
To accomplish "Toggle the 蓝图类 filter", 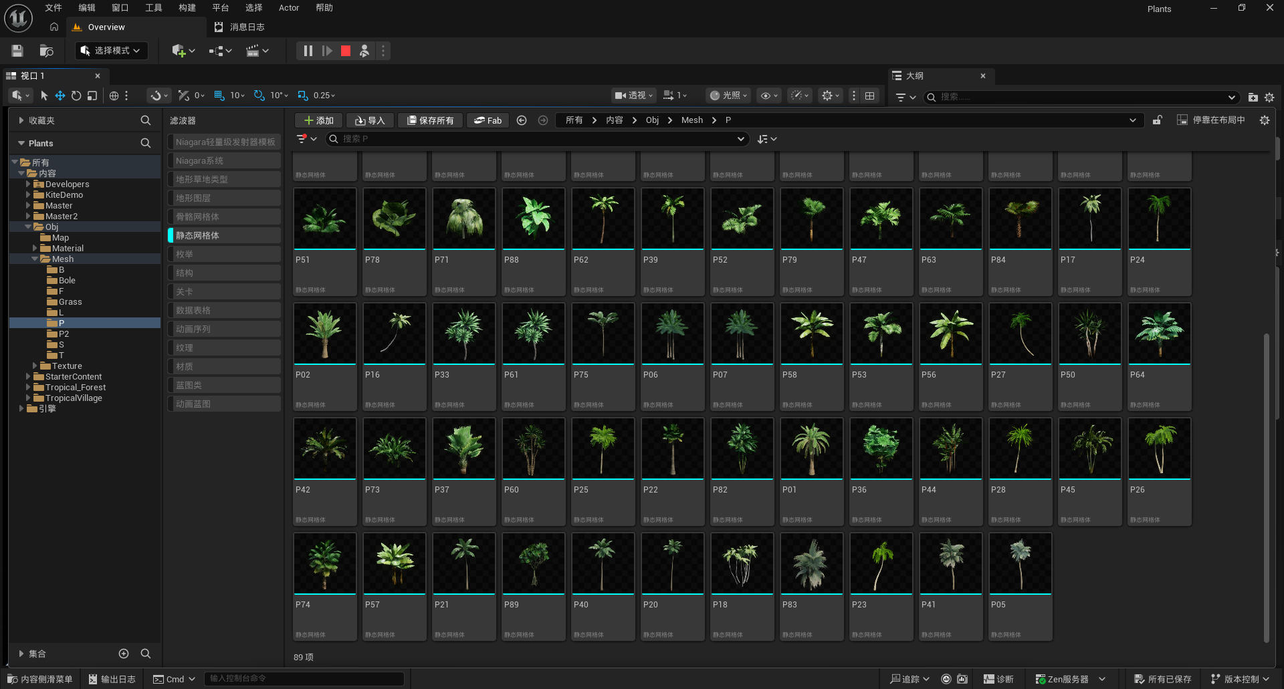I will click(x=224, y=385).
